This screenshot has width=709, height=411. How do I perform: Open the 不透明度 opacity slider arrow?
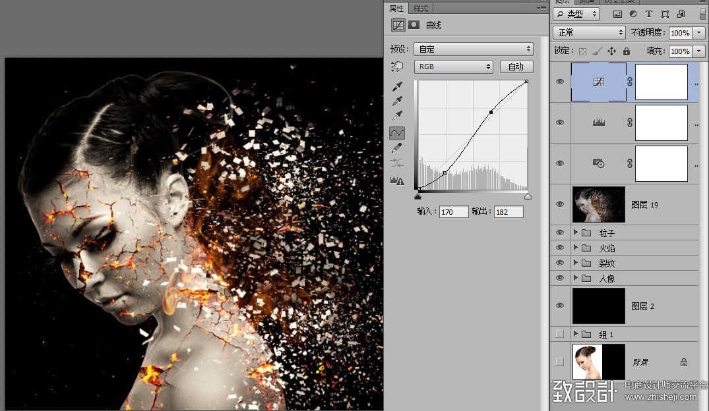(699, 32)
